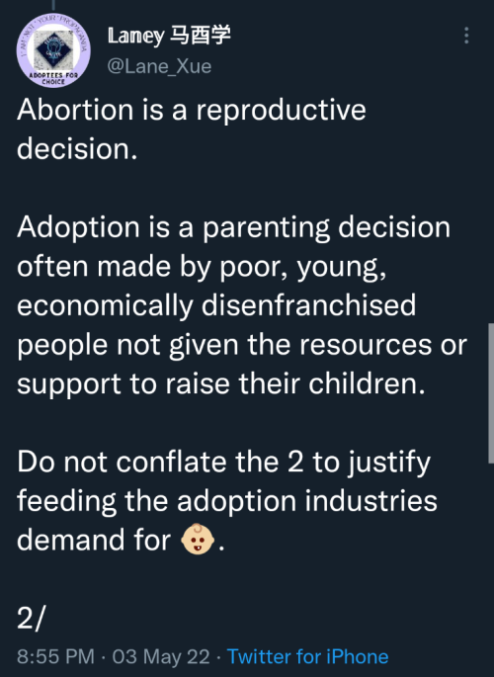Click the Chinese characters 马酉学 in the name
Viewport: 494px width, 677px height.
(200, 35)
